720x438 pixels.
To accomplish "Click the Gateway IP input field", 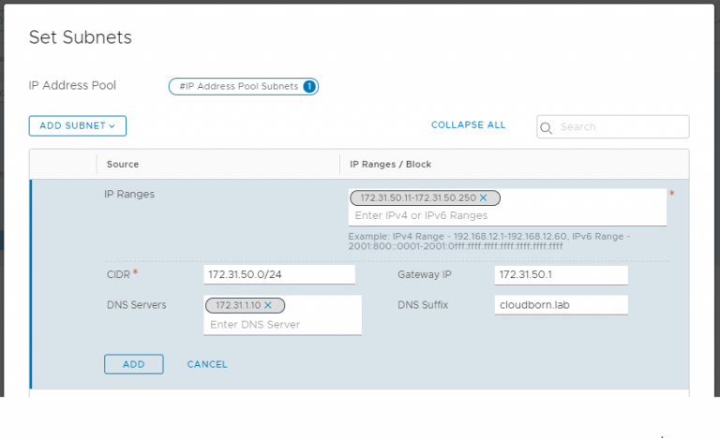I will [x=560, y=274].
